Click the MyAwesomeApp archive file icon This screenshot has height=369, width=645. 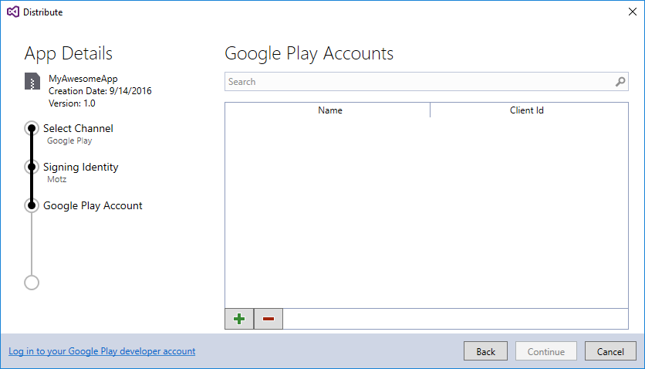32,81
